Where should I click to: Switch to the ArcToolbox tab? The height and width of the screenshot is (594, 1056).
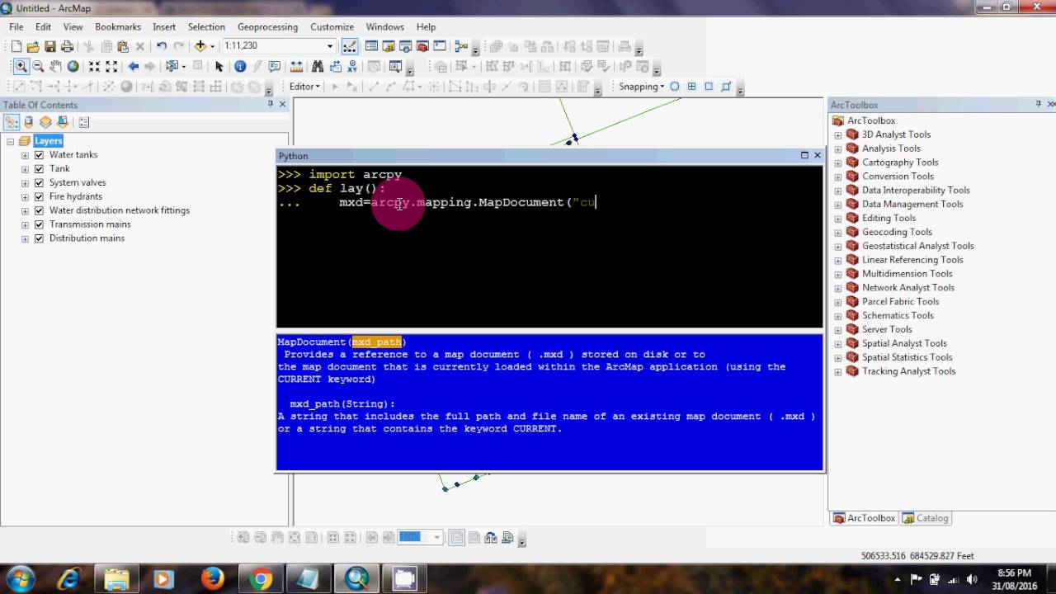click(x=864, y=518)
